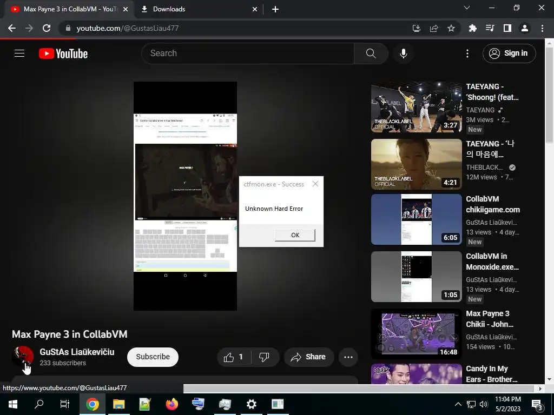This screenshot has width=554, height=415.
Task: Go to YouTube home via logo
Action: point(63,53)
